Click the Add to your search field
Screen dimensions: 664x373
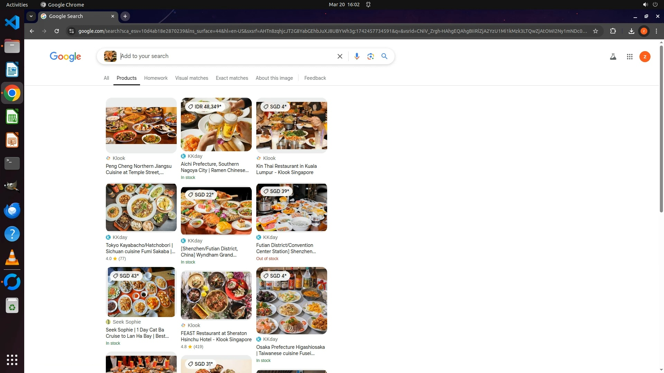(225, 56)
